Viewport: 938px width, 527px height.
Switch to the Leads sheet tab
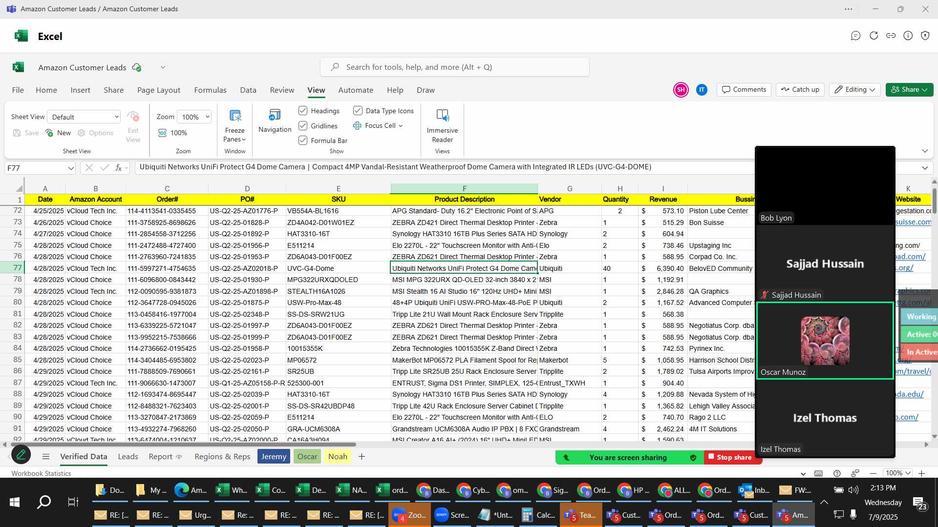[x=128, y=457]
